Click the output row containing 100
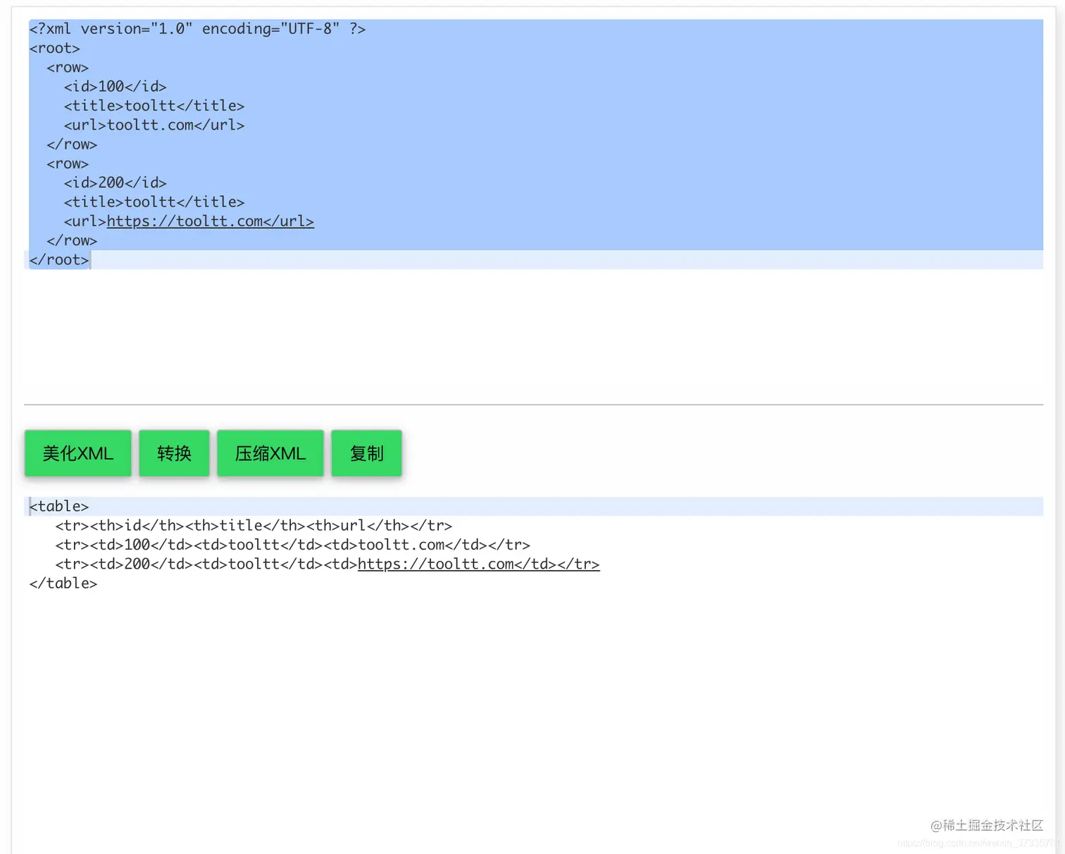The image size is (1065, 854). 292,545
